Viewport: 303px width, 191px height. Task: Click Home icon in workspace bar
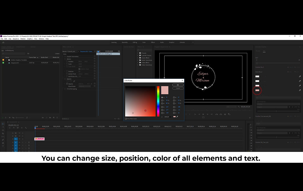3,42
